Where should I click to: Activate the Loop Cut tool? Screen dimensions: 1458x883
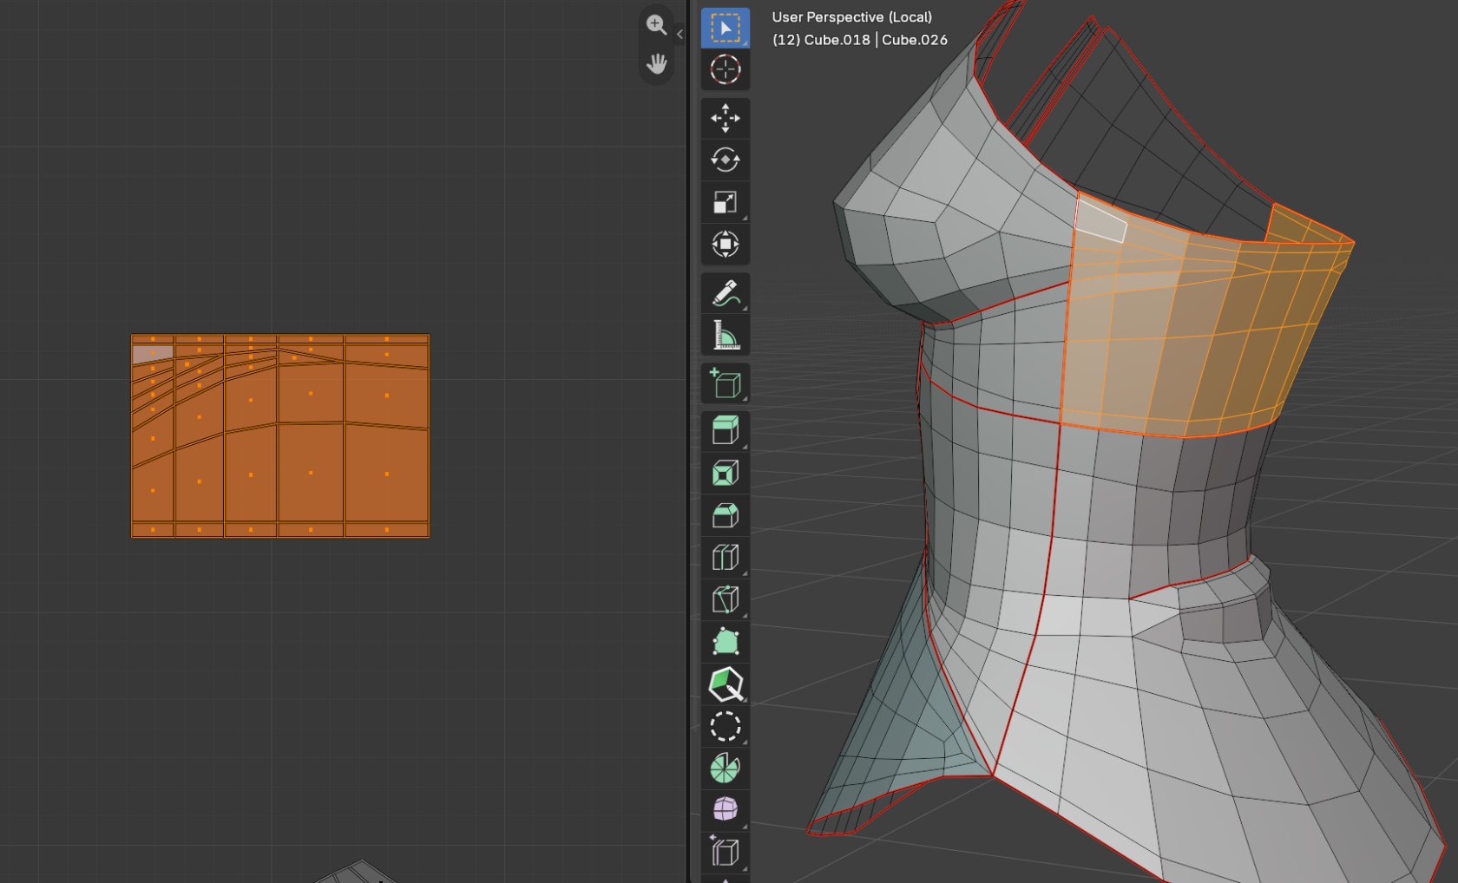click(x=726, y=558)
